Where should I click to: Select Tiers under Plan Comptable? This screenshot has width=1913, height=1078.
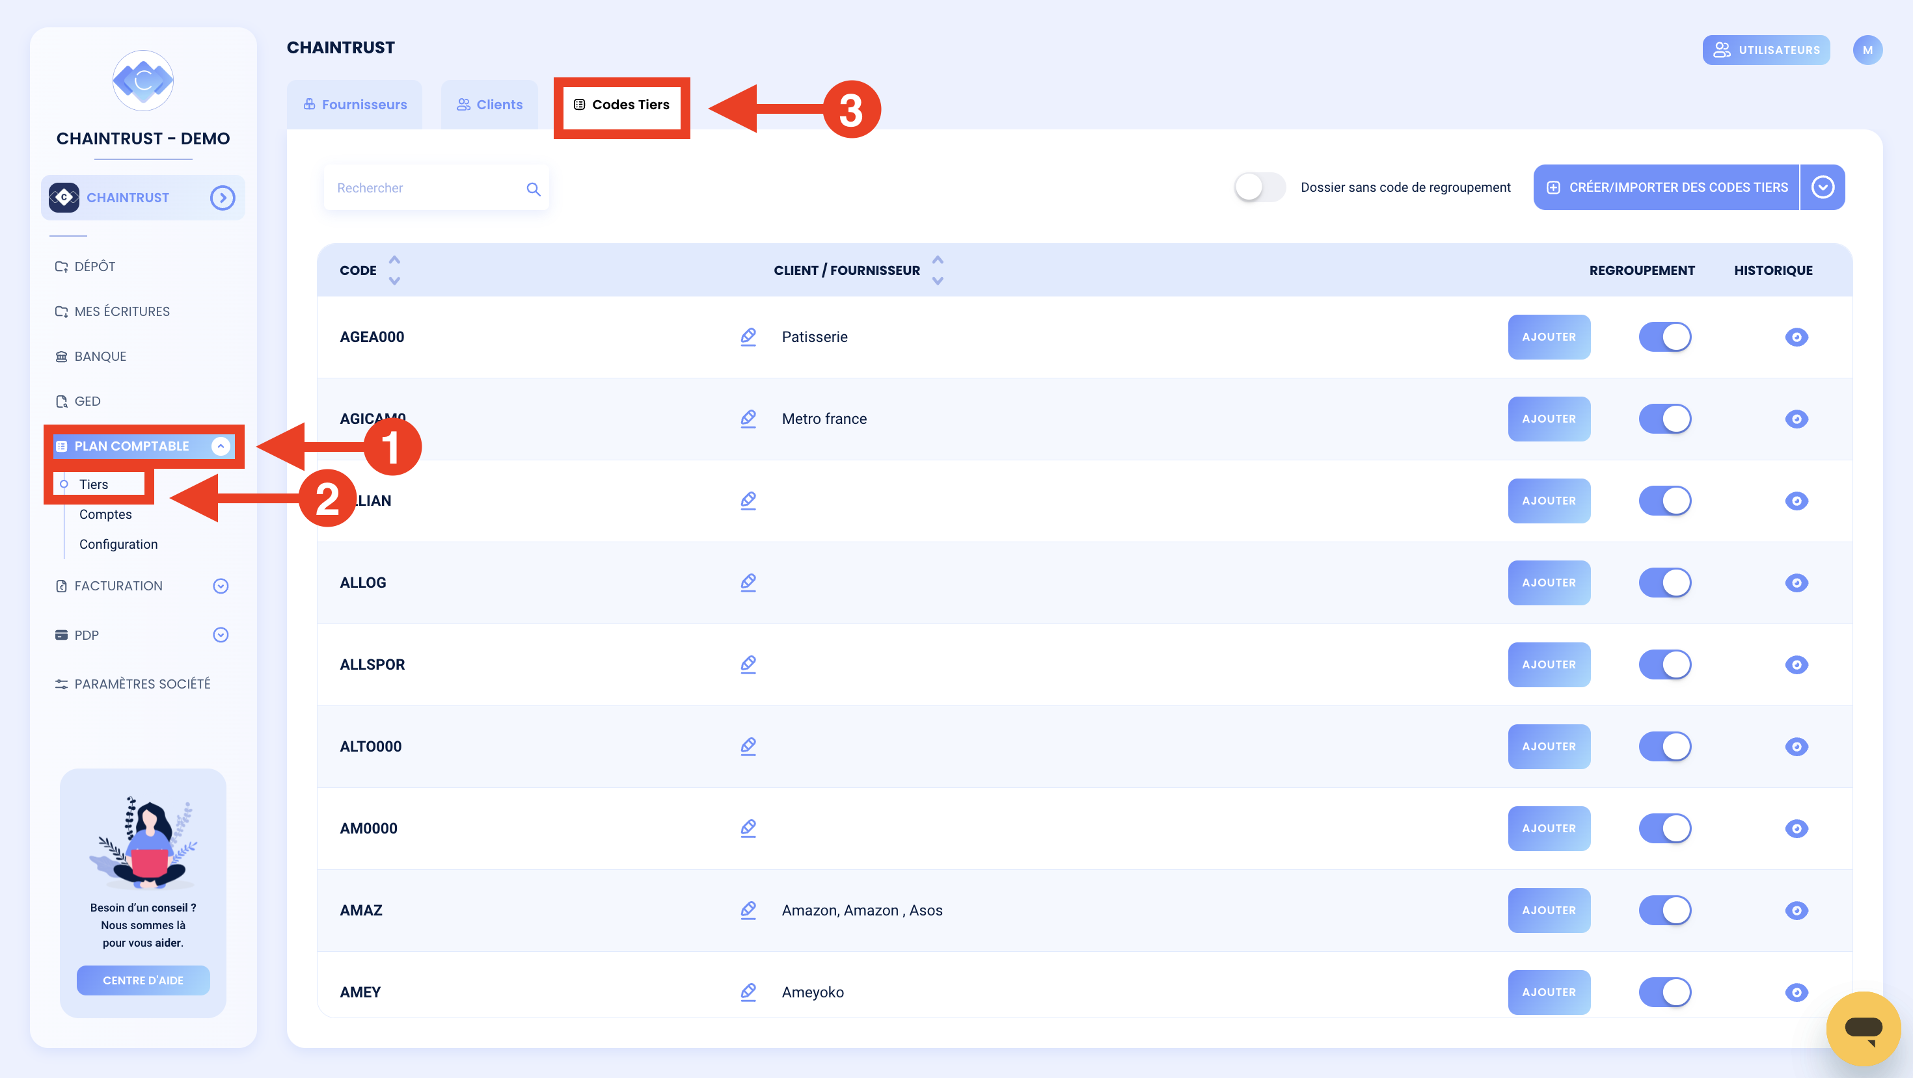pyautogui.click(x=94, y=484)
